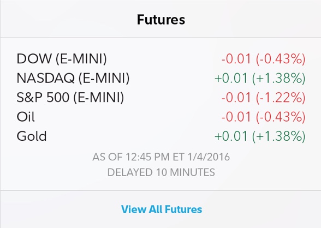Select the S&P 500 (E-MINI) row label
The height and width of the screenshot is (228, 321).
(70, 97)
